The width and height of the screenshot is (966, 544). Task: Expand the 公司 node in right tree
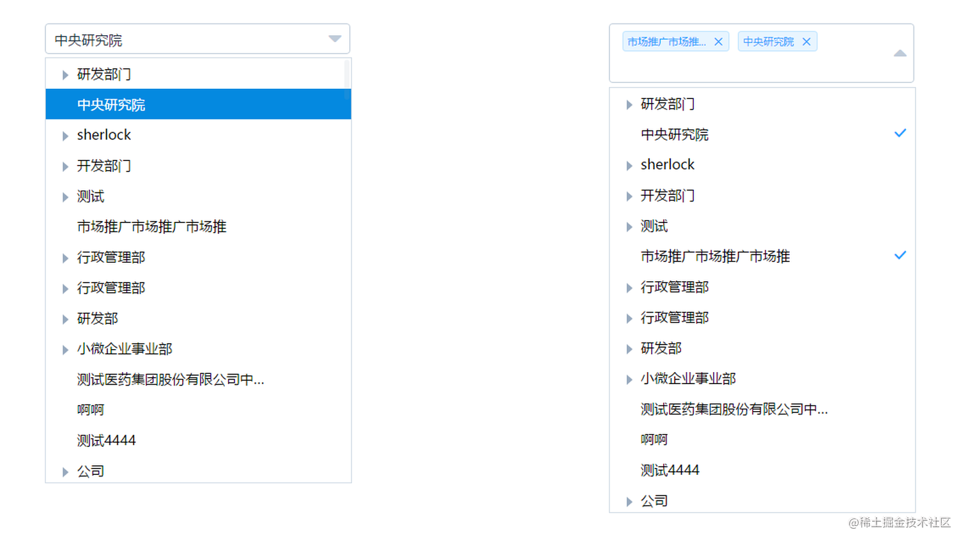coord(629,502)
